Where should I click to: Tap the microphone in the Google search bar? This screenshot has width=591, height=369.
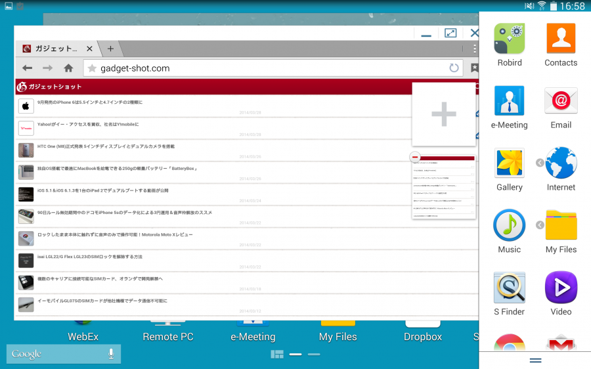click(111, 354)
